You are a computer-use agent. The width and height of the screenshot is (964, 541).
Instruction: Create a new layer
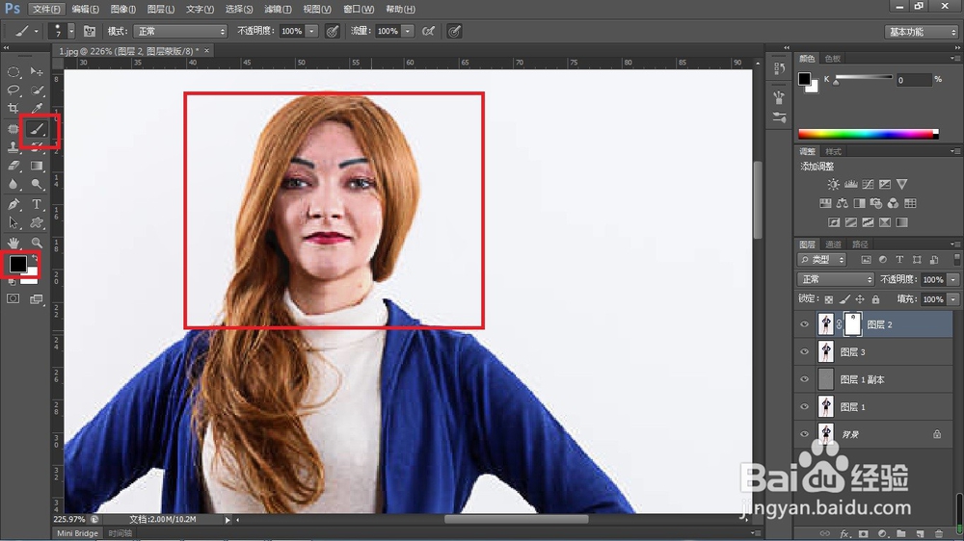[x=920, y=534]
